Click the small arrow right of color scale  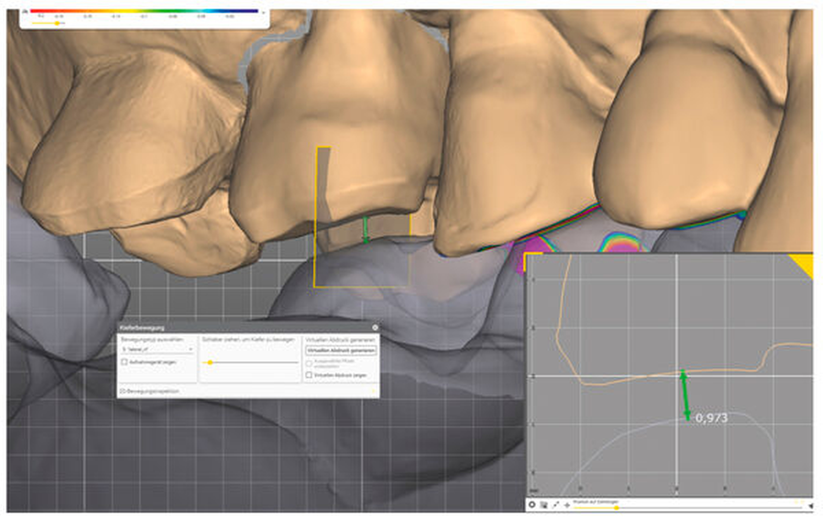[263, 13]
